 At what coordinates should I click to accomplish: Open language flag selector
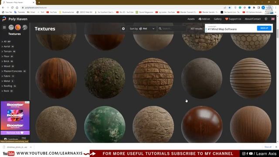click(273, 19)
